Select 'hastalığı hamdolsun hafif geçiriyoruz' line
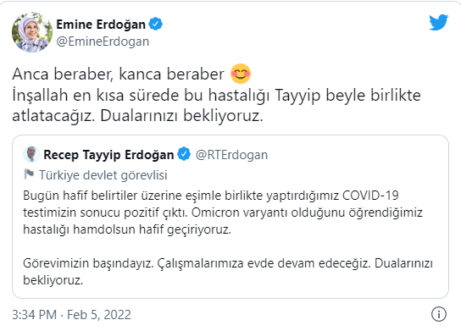Viewport: 461px width, 331px height. tap(127, 229)
